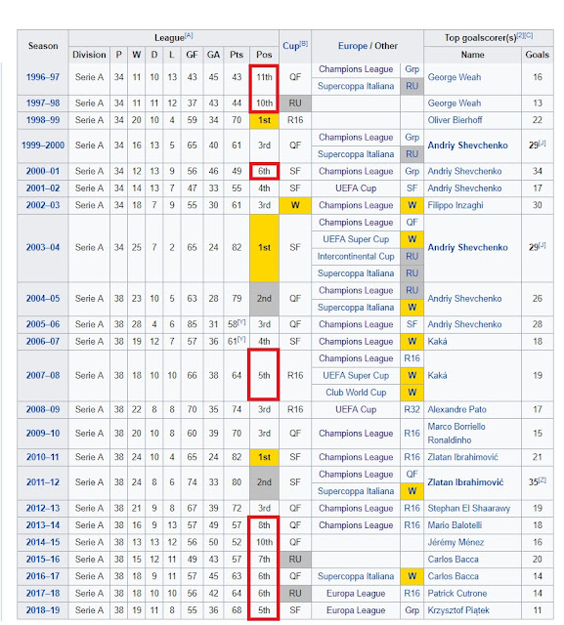Open the George Weah link for 1997–98

pyautogui.click(x=455, y=104)
